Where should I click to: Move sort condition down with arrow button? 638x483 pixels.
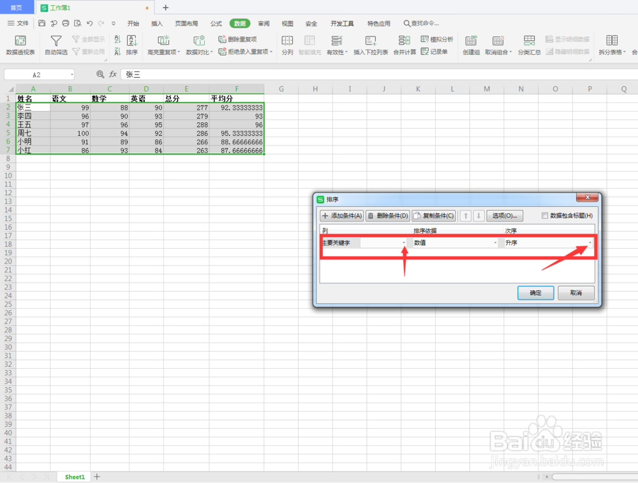(478, 216)
